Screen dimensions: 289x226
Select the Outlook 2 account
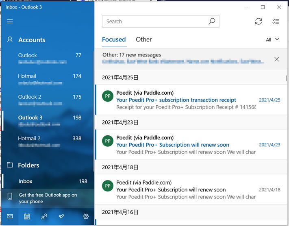click(x=48, y=100)
